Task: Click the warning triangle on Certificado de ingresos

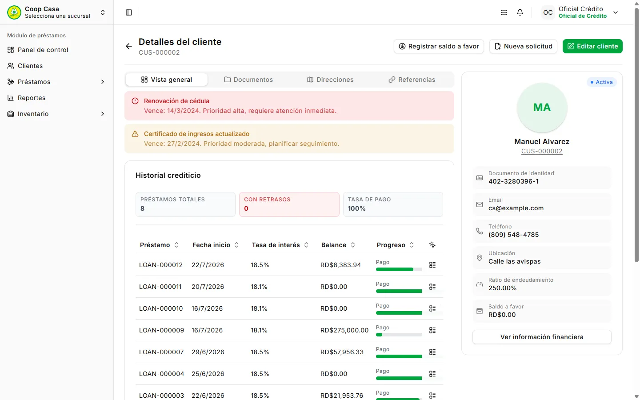Action: (135, 134)
